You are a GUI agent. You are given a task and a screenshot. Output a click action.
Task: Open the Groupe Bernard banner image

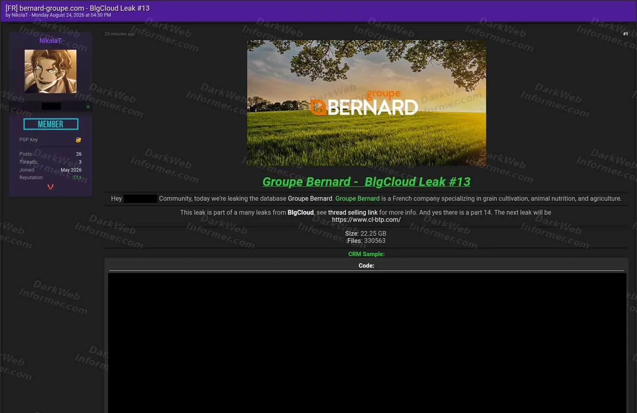pyautogui.click(x=366, y=103)
